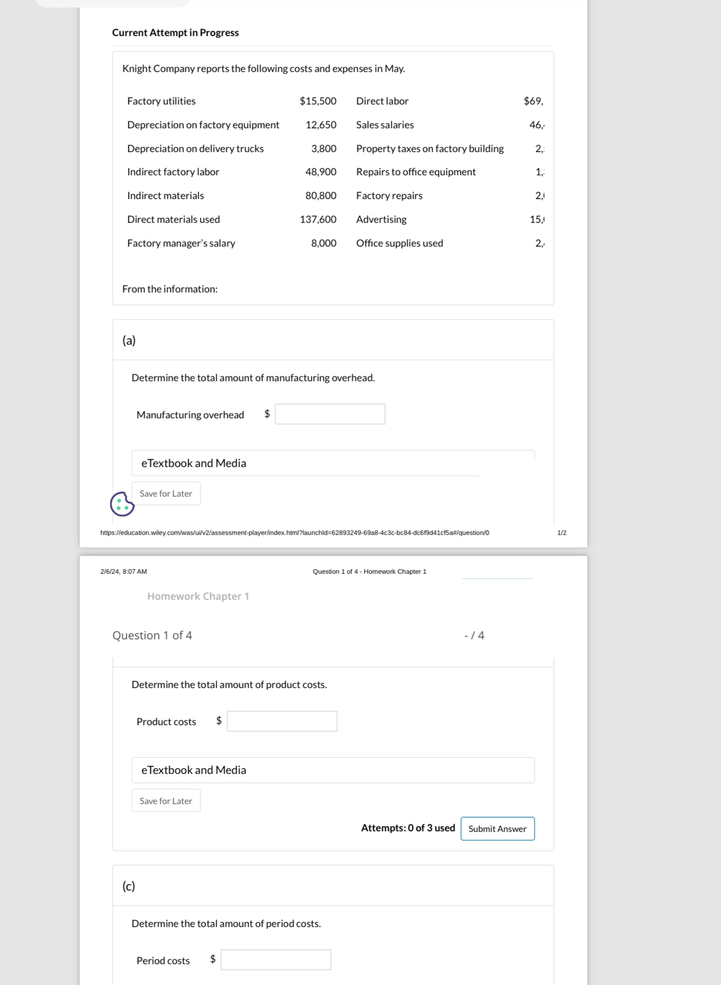The width and height of the screenshot is (721, 985).
Task: Click 'Determine the total amount of manufacturing overhead'
Action: click(x=253, y=378)
